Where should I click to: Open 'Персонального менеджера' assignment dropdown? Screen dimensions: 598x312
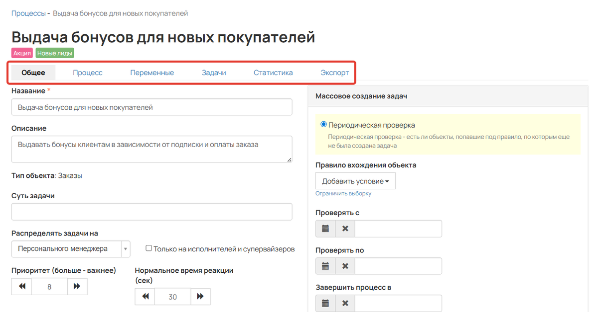(x=71, y=249)
